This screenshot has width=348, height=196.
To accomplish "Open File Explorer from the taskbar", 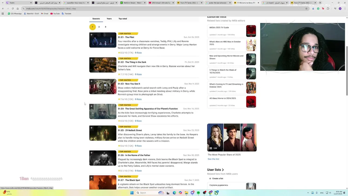I will [186, 193].
